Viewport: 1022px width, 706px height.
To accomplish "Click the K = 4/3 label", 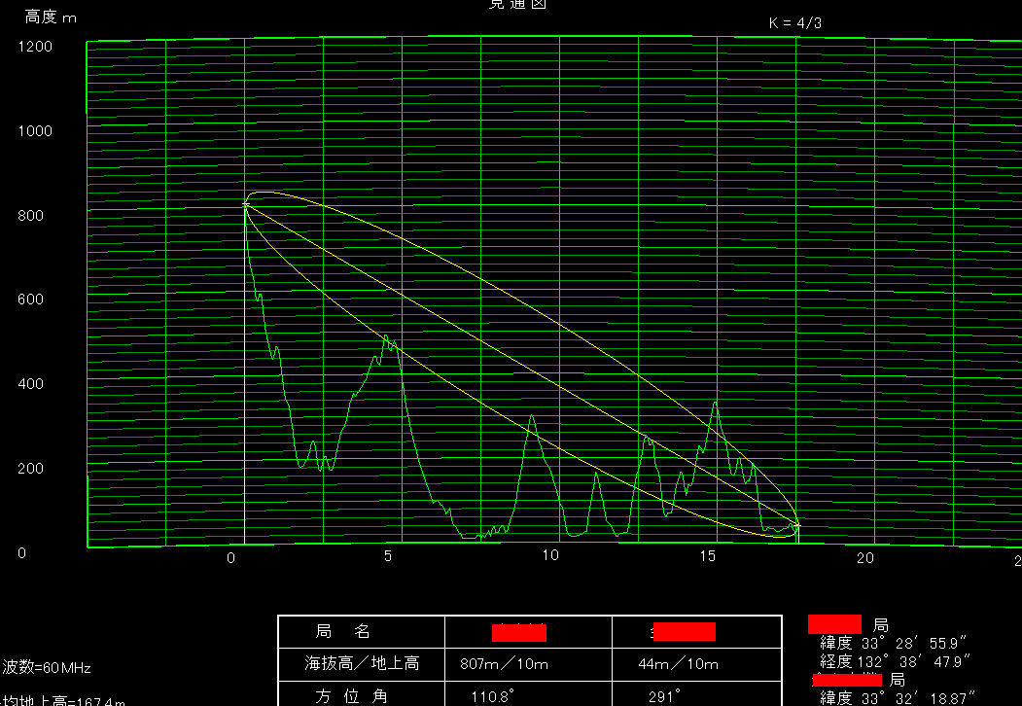I will tap(796, 22).
